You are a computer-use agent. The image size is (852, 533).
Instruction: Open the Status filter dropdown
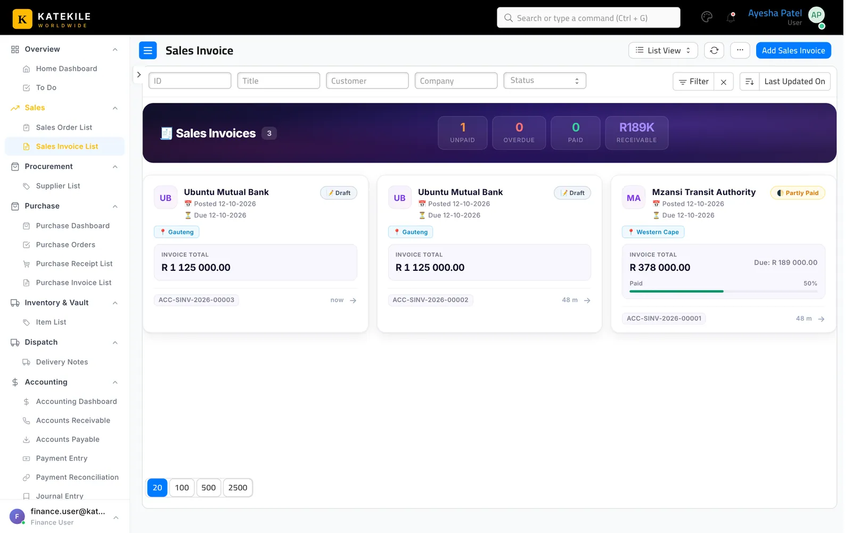545,80
